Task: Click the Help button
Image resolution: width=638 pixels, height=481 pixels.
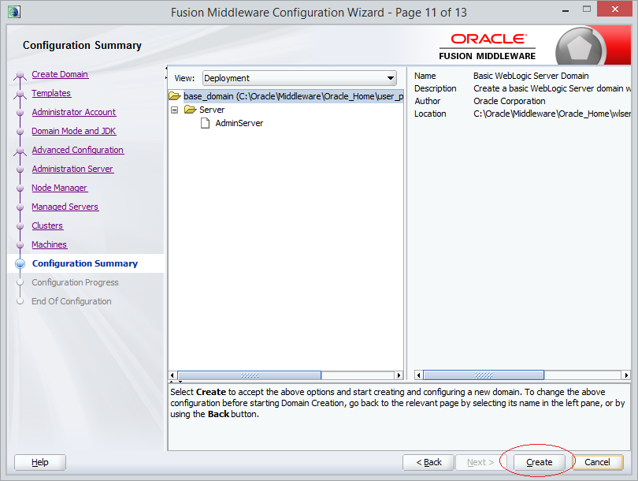Action: click(x=40, y=462)
